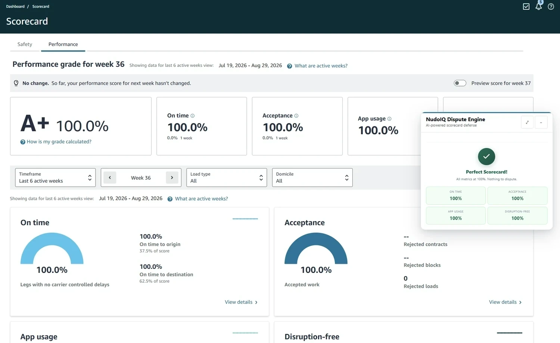Click help icon beside top What are active weeks
The width and height of the screenshot is (560, 343).
(289, 66)
